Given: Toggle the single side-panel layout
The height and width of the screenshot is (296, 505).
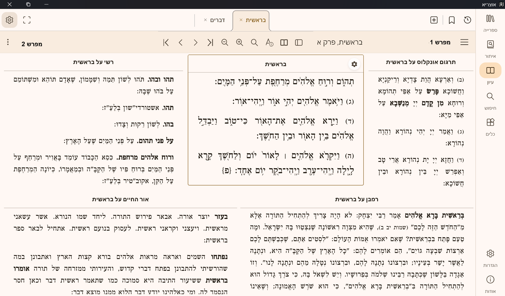Looking at the screenshot, I should tap(299, 42).
